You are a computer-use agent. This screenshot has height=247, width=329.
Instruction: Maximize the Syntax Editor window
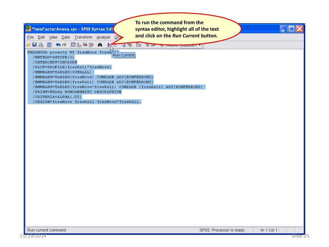tap(291, 29)
